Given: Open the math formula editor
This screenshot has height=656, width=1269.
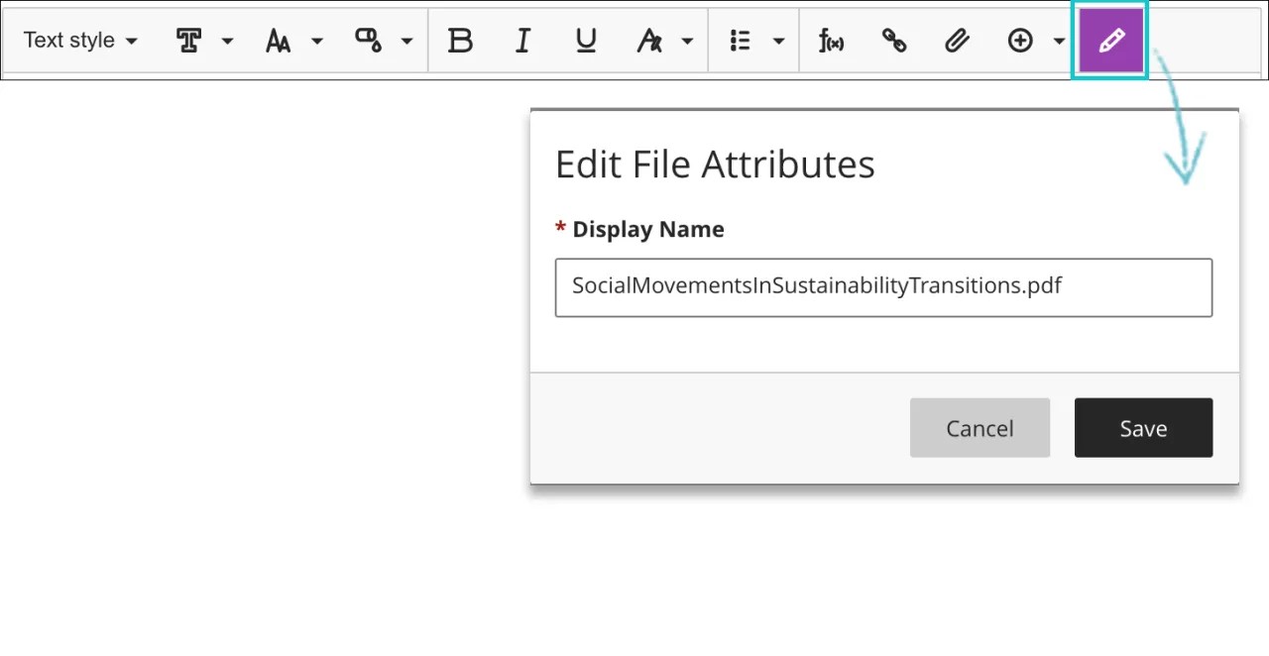Looking at the screenshot, I should [831, 41].
